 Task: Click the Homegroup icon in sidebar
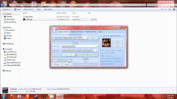[x=4, y=44]
